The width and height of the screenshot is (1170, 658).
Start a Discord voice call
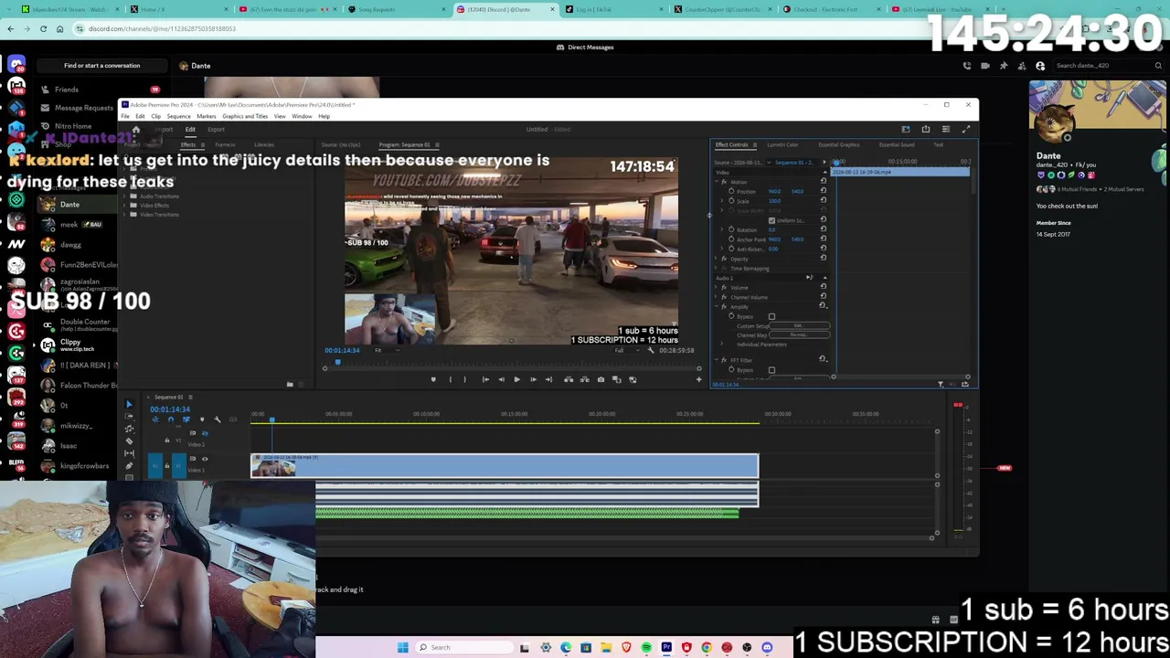(x=967, y=66)
